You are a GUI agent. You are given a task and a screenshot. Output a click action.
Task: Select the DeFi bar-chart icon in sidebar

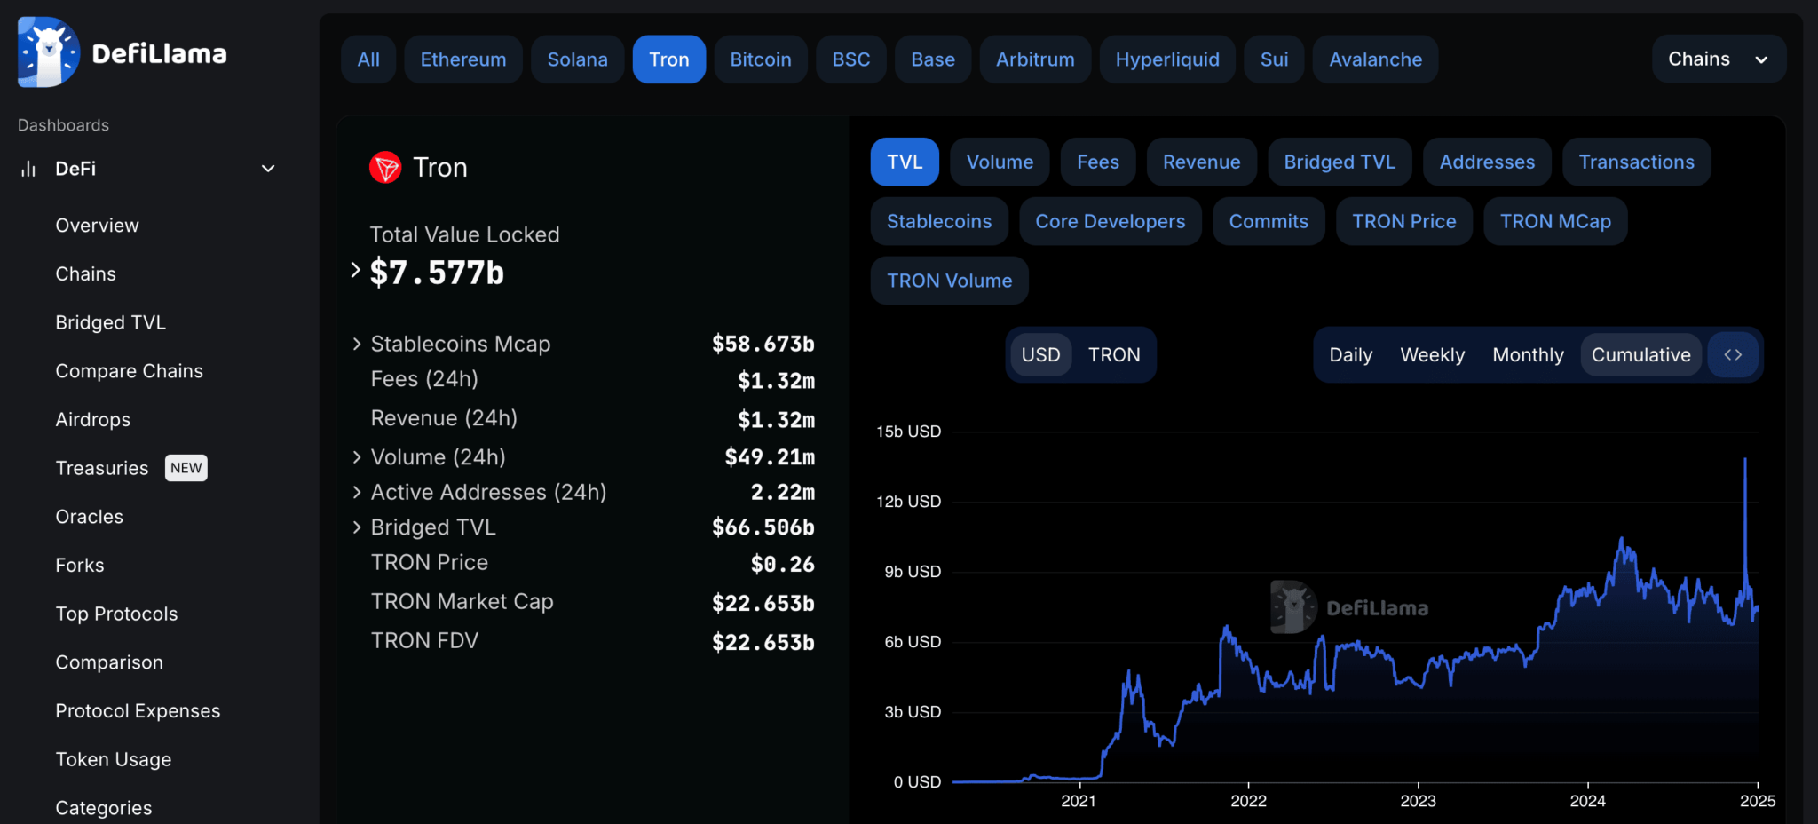point(29,169)
